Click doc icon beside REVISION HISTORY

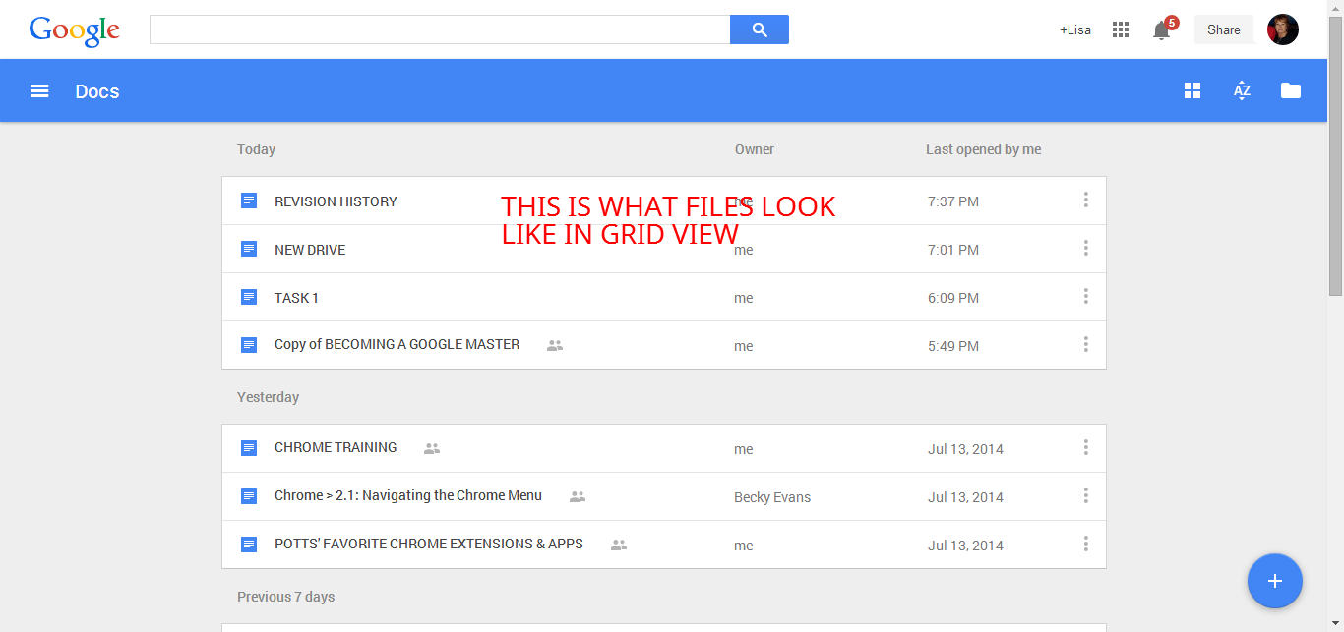(x=249, y=201)
